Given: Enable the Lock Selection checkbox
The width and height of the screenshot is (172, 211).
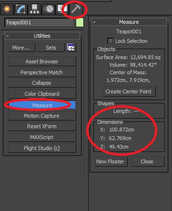Looking at the screenshot, I should 110,41.
